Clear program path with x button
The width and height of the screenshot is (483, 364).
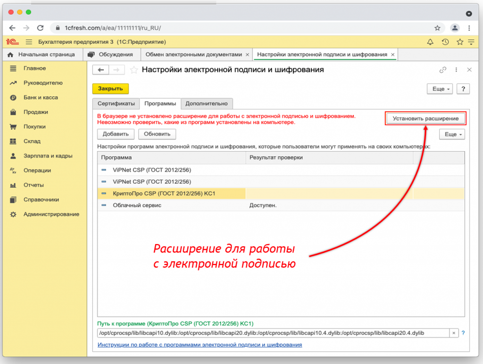tap(454, 333)
